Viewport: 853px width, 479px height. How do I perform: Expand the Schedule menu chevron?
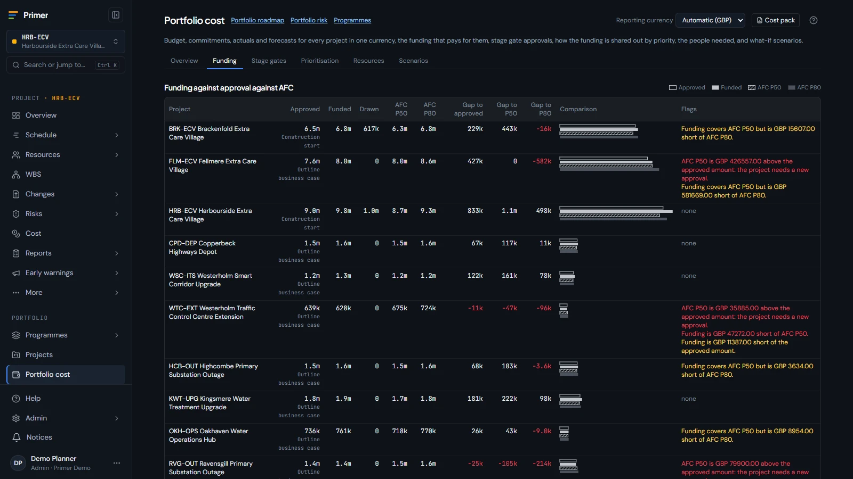117,135
